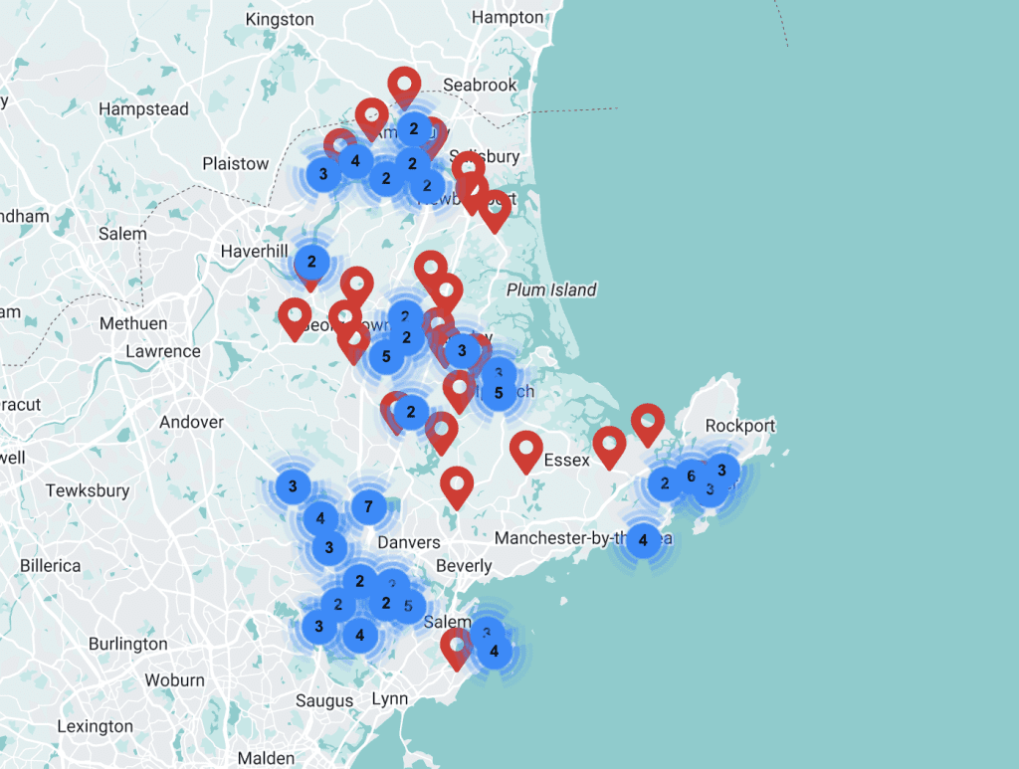Click the cluster marker showing 6 near Rockport

coord(691,477)
